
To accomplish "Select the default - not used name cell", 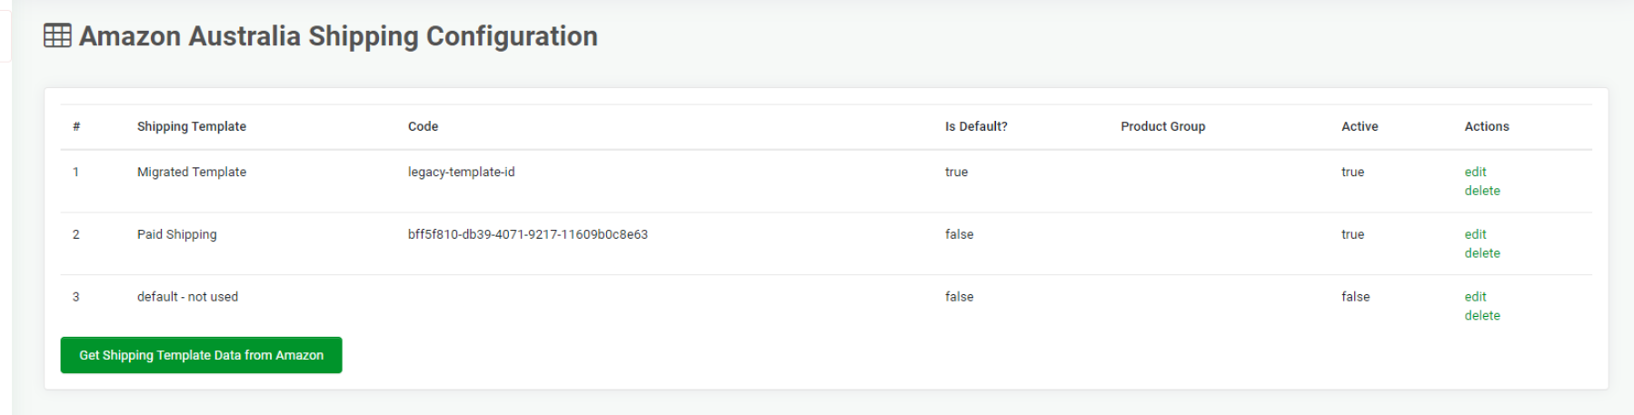I will [x=187, y=297].
